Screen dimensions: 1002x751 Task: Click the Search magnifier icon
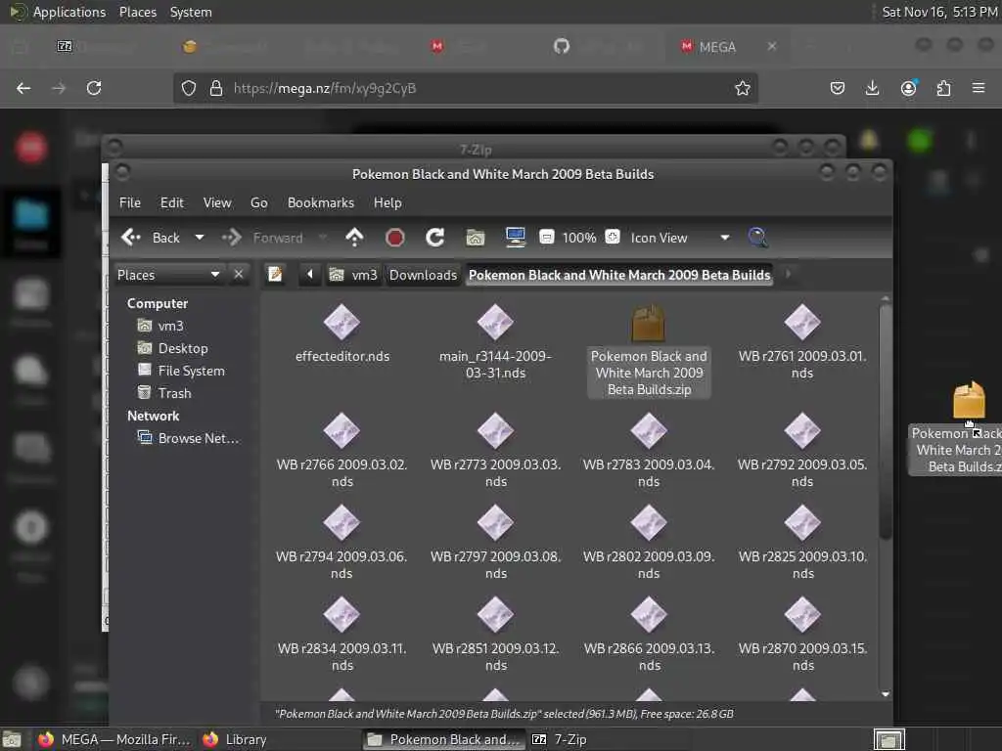[758, 238]
